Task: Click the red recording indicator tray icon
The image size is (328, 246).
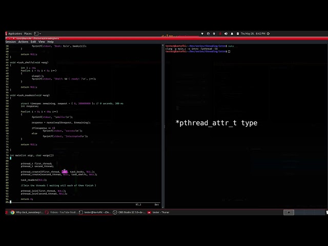Action: [x=220, y=34]
